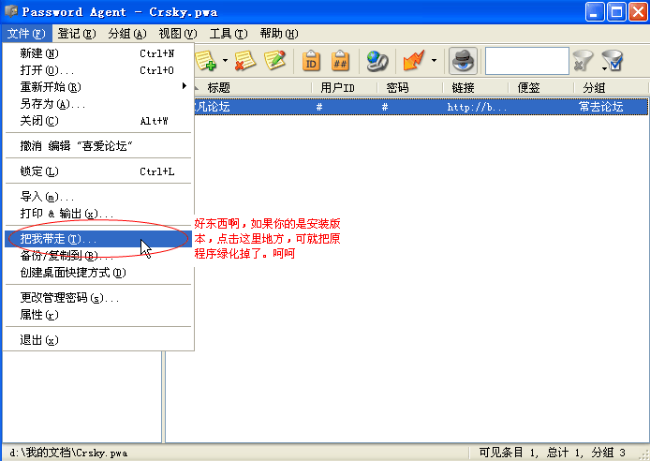This screenshot has height=461, width=650.
Task: Click the title bar application icon
Action: pyautogui.click(x=11, y=11)
